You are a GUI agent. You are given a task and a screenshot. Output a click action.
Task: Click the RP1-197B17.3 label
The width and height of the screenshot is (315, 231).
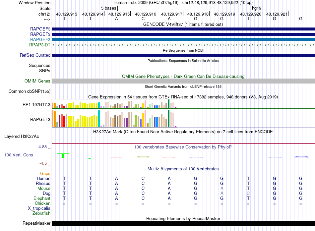click(36, 105)
